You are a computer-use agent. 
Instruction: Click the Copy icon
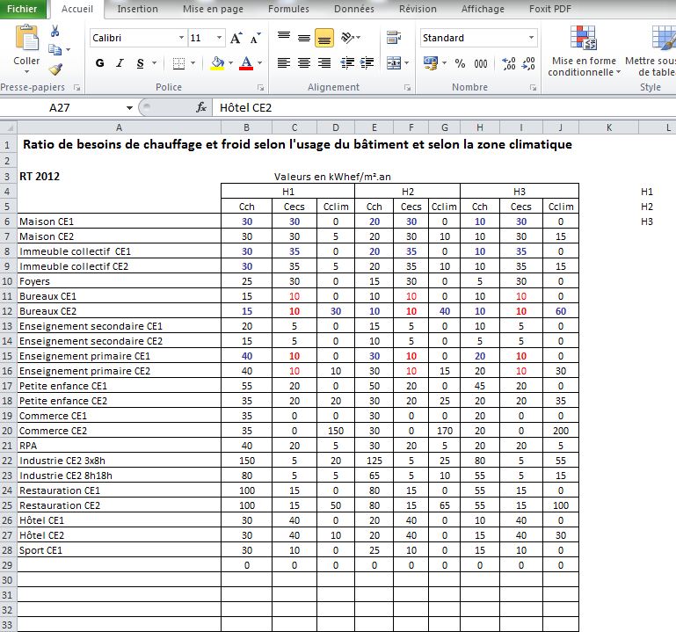(55, 49)
